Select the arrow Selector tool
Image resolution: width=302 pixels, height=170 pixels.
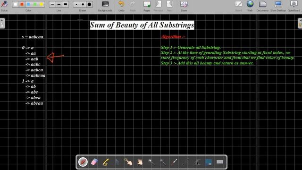point(117,162)
